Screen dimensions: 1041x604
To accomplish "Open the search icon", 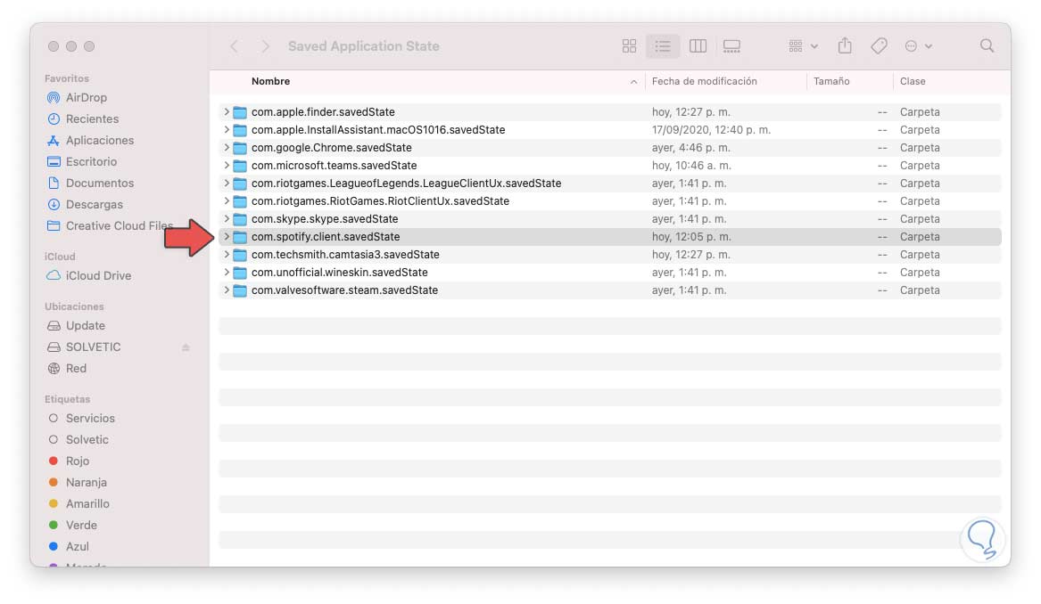I will click(987, 45).
